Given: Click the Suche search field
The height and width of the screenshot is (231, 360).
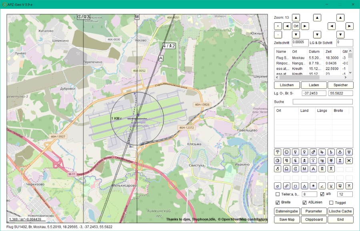Looking at the screenshot, I should (322, 102).
